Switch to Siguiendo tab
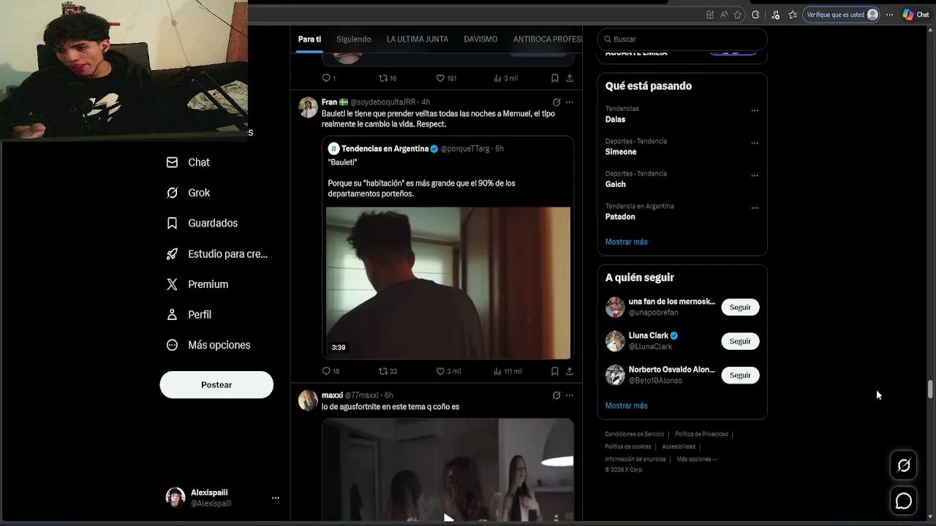Screen dimensions: 936x526 coord(354,39)
